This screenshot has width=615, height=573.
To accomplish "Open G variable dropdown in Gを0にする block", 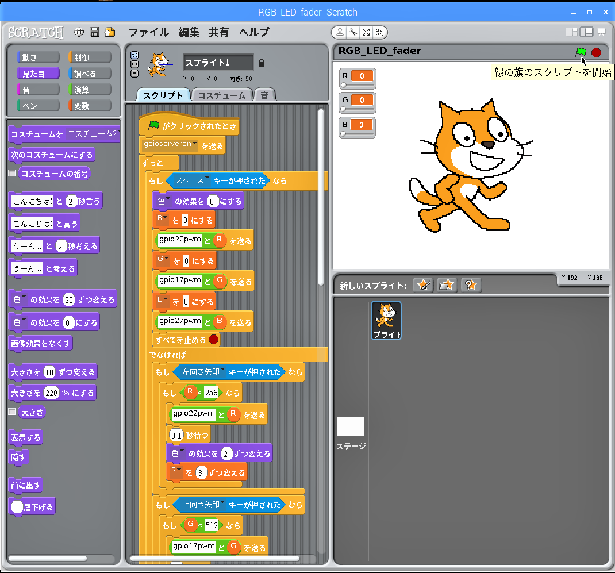I will point(166,259).
